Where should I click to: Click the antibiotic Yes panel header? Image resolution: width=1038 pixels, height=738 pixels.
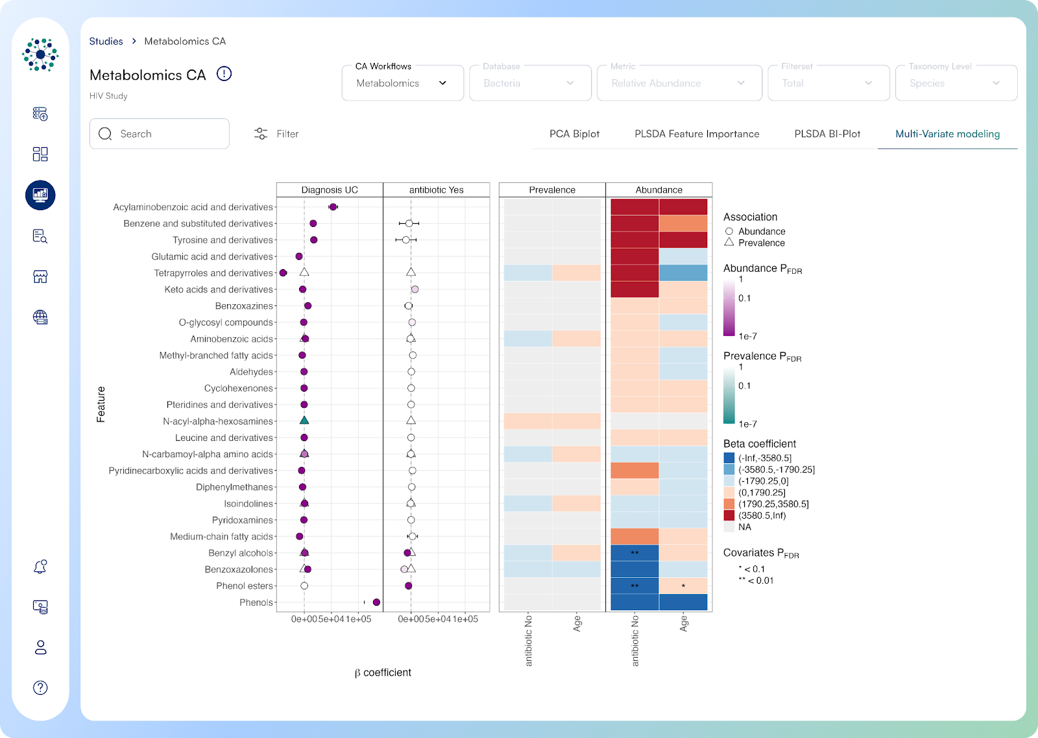coord(437,190)
